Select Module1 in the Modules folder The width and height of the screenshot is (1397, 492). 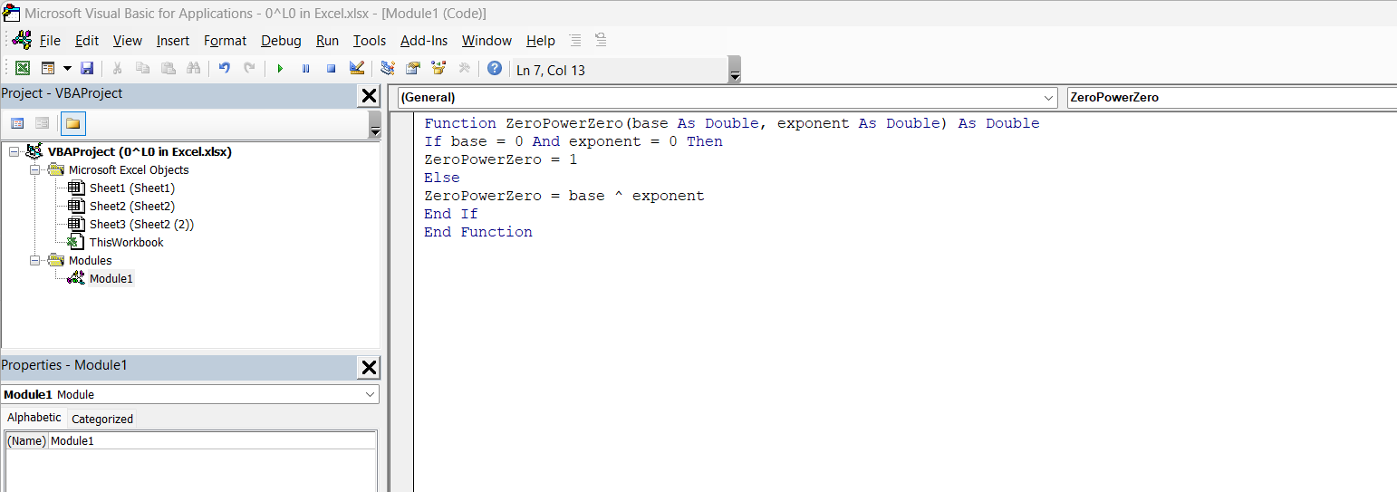click(111, 279)
